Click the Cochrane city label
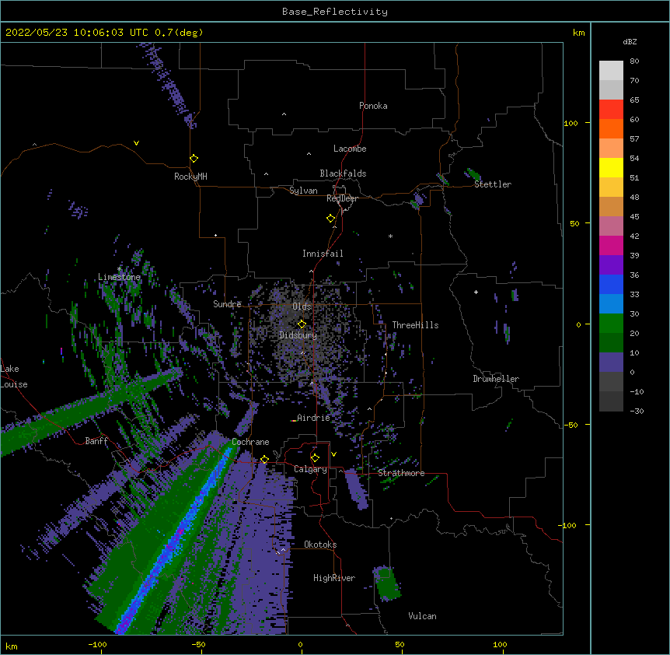The height and width of the screenshot is (655, 670). pos(250,442)
